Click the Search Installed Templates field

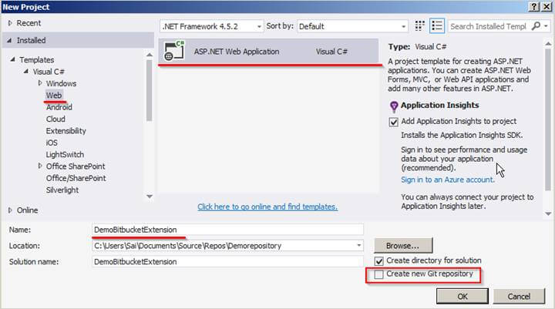coord(489,26)
